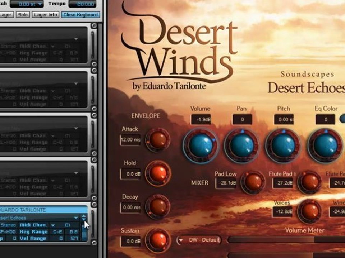Click the Flute Pad 1 mixer knob

coord(309,182)
